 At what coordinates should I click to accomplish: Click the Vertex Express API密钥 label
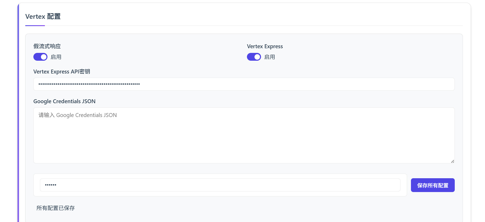(x=62, y=72)
